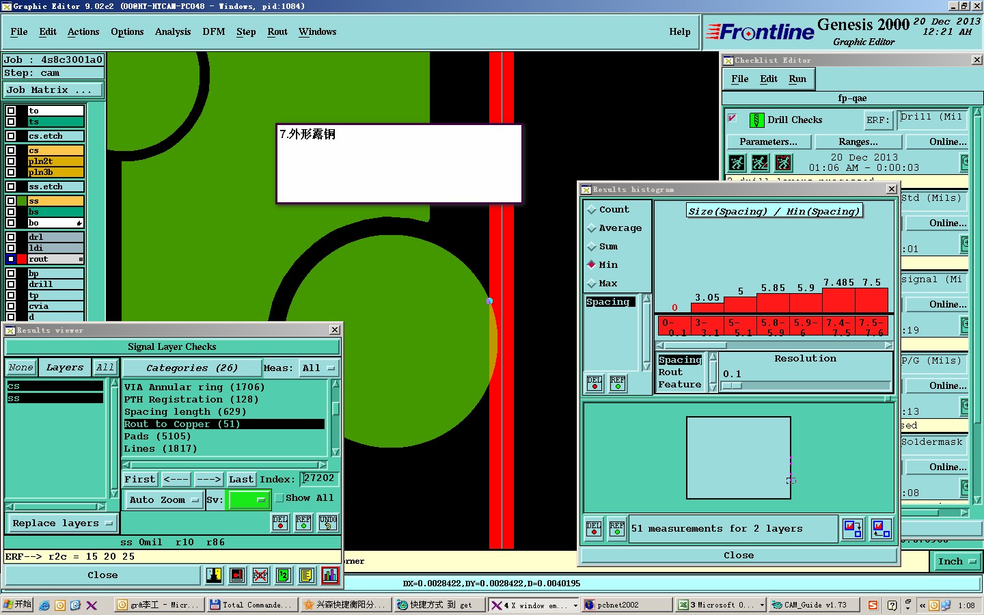Viewport: 984px width, 615px height.
Task: Click the First results button
Action: tap(140, 480)
